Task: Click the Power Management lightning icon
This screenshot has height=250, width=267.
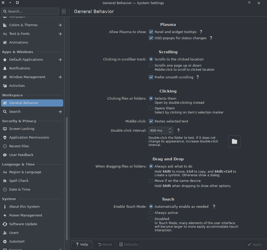Action: 5,215
